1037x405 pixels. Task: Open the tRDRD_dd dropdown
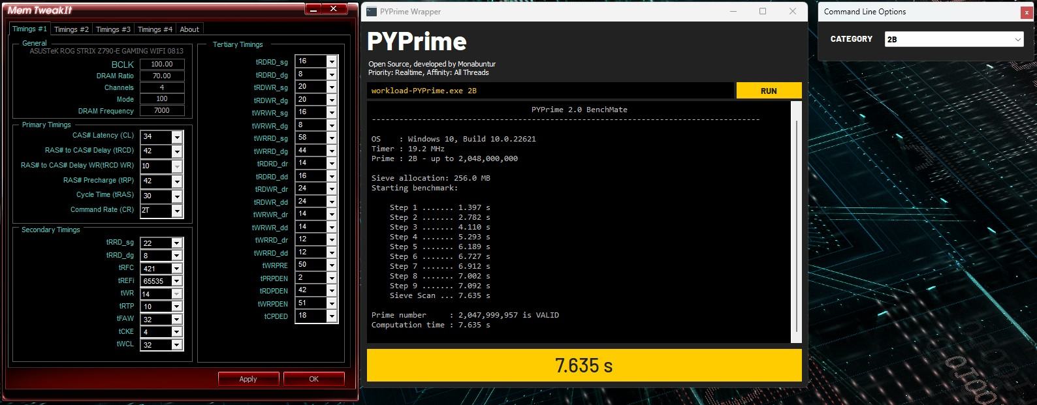point(332,176)
